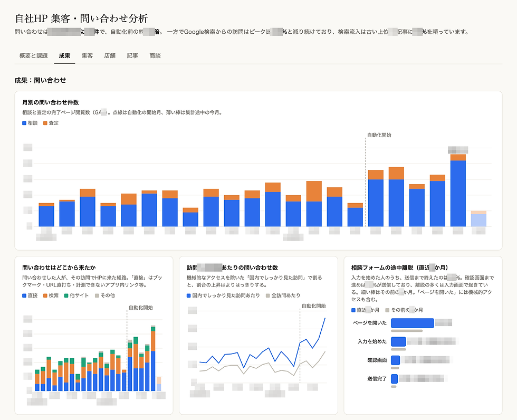Toggle 国内でしっかり見た訪問あたり legend
This screenshot has height=420, width=517.
point(223,295)
